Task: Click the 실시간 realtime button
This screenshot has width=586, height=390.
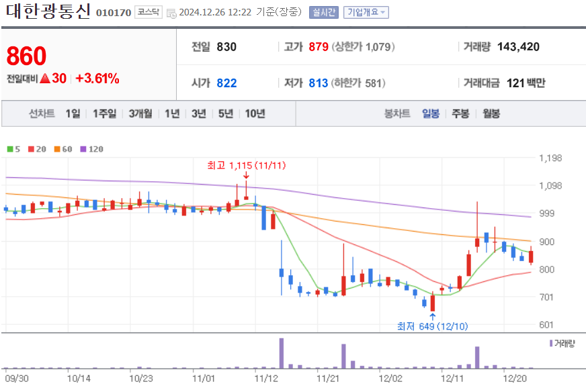Action: pos(324,12)
